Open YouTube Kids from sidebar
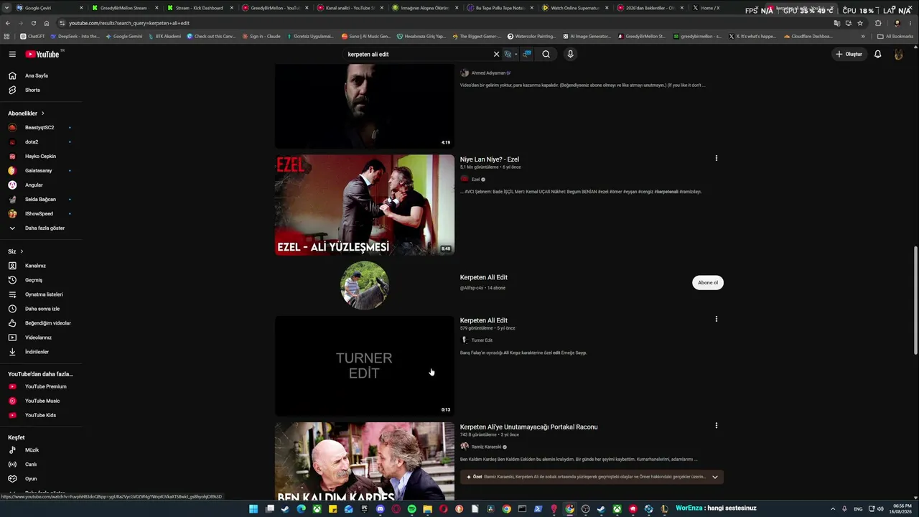 tap(41, 415)
